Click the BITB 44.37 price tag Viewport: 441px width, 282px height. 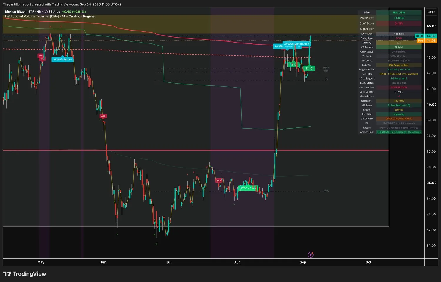[426, 36]
